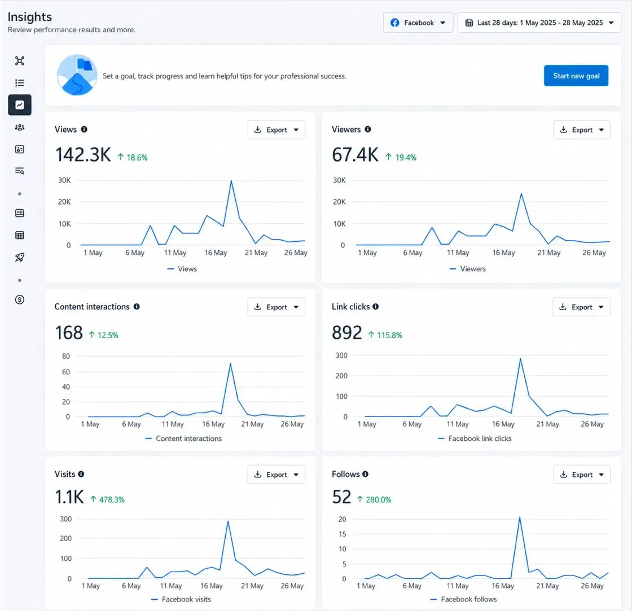632x611 pixels.
Task: Click the 12.5% change indicator
Action: (x=104, y=335)
